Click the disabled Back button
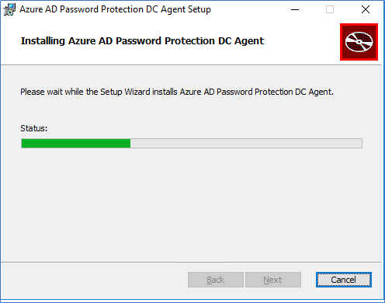This screenshot has width=385, height=303. click(x=216, y=280)
